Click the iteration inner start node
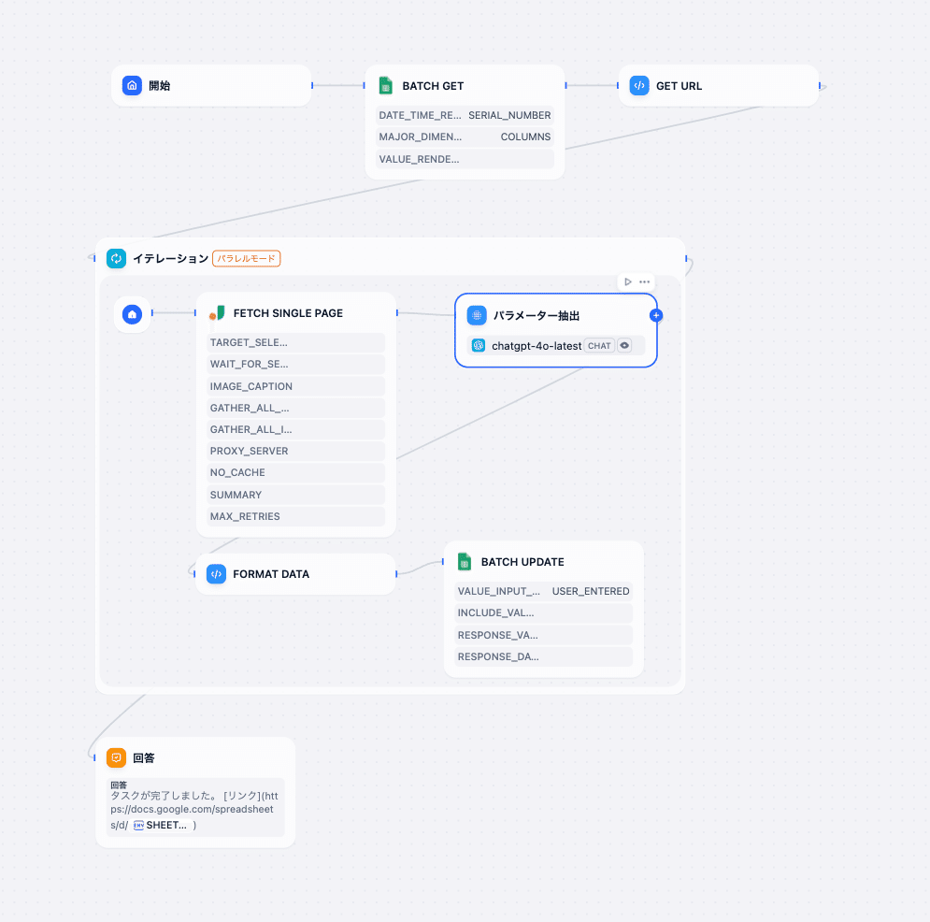Screen dimensions: 930x922 pyautogui.click(x=132, y=314)
